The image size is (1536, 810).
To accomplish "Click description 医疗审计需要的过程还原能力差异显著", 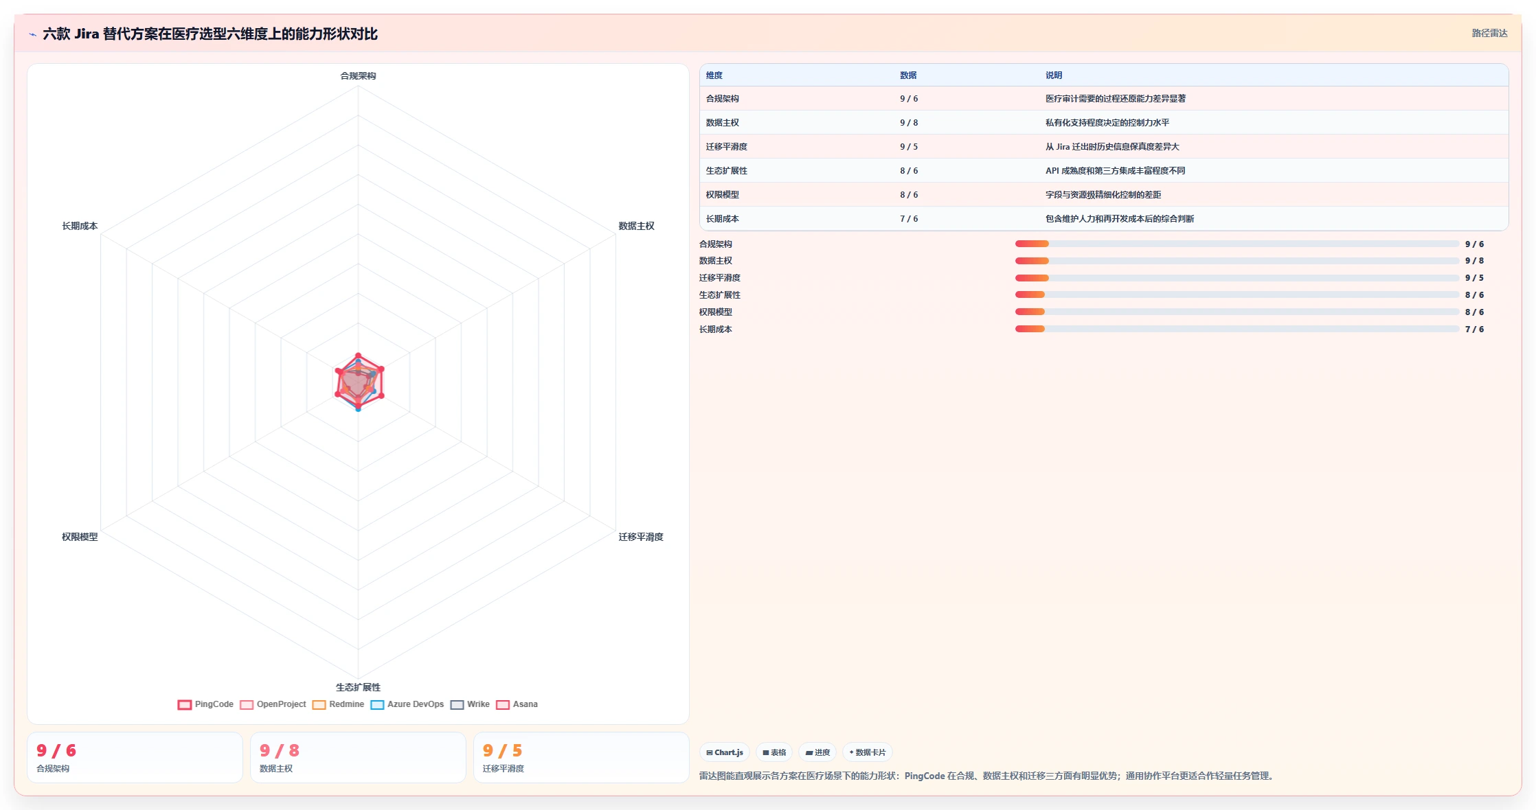I will click(x=1116, y=99).
